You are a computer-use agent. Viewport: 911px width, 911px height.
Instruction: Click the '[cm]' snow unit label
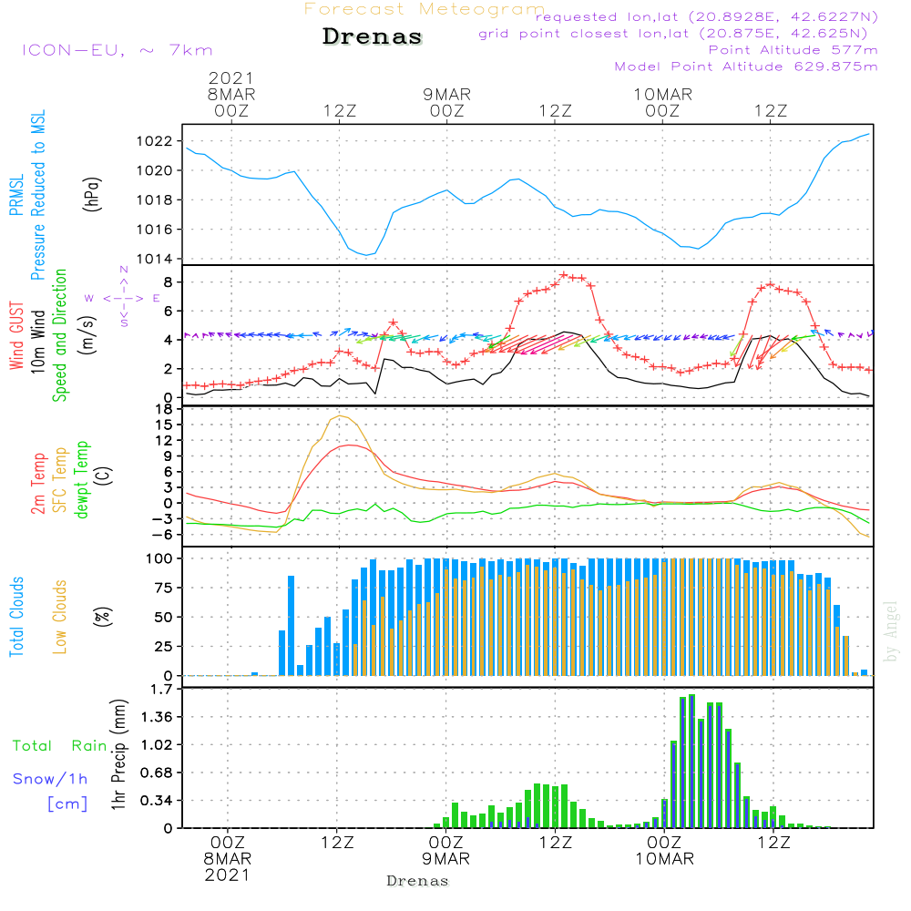(67, 804)
